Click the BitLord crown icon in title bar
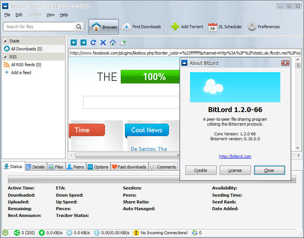This screenshot has height=238, width=304. pos(5,6)
